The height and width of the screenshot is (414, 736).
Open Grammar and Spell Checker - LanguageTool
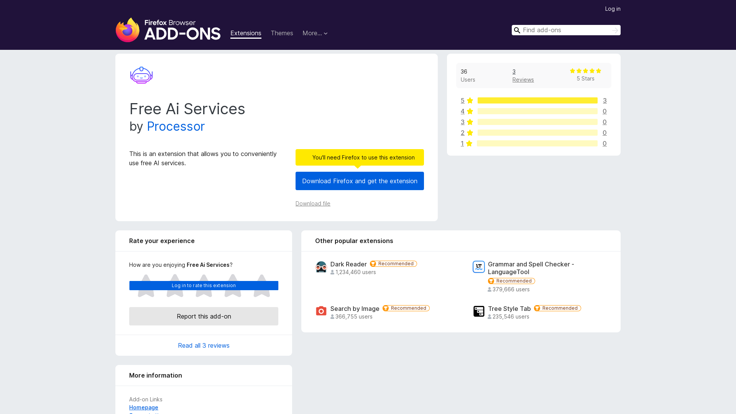(x=531, y=268)
